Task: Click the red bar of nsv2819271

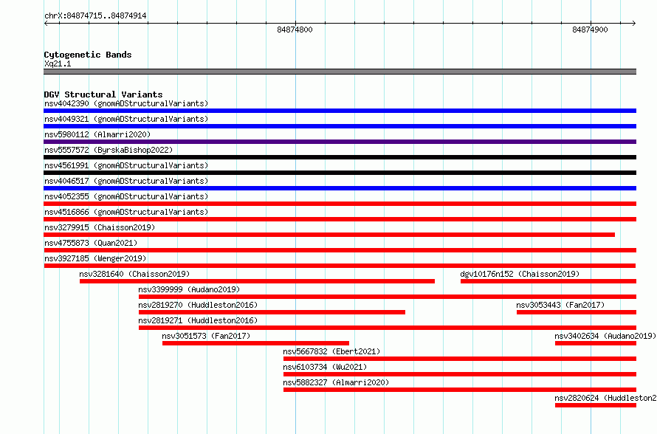Action: click(388, 328)
